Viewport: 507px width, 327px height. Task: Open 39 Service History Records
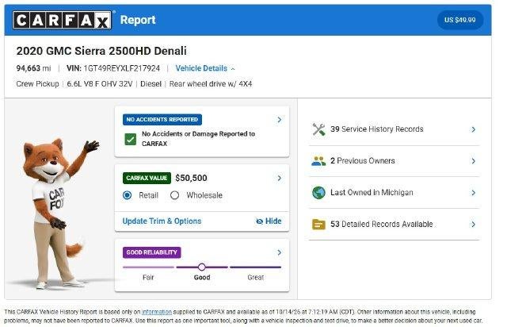pos(394,129)
